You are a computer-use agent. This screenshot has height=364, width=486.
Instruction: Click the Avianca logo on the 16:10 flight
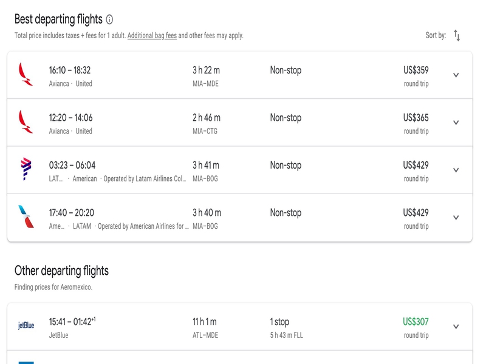pos(26,74)
